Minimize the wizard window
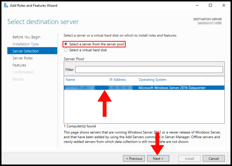Viewport: 232px width, 166px height. [x=198, y=5]
